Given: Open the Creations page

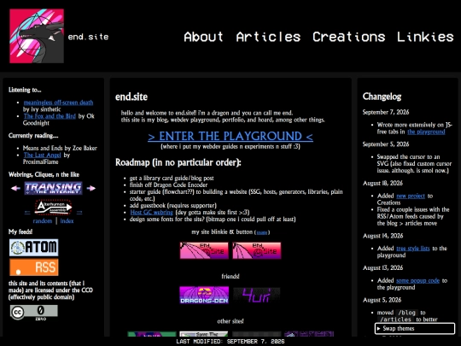Looking at the screenshot, I should click(348, 37).
